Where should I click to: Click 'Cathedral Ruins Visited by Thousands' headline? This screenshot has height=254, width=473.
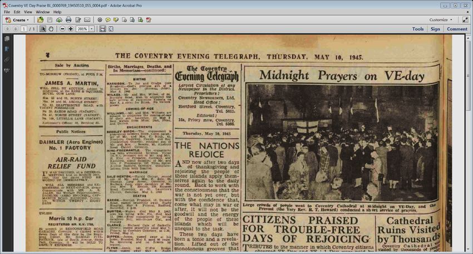pos(409,230)
